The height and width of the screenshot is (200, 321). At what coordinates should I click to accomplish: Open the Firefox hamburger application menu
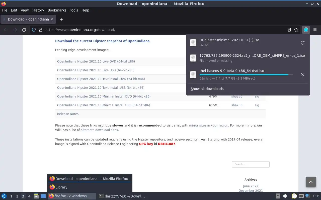pos(315,30)
